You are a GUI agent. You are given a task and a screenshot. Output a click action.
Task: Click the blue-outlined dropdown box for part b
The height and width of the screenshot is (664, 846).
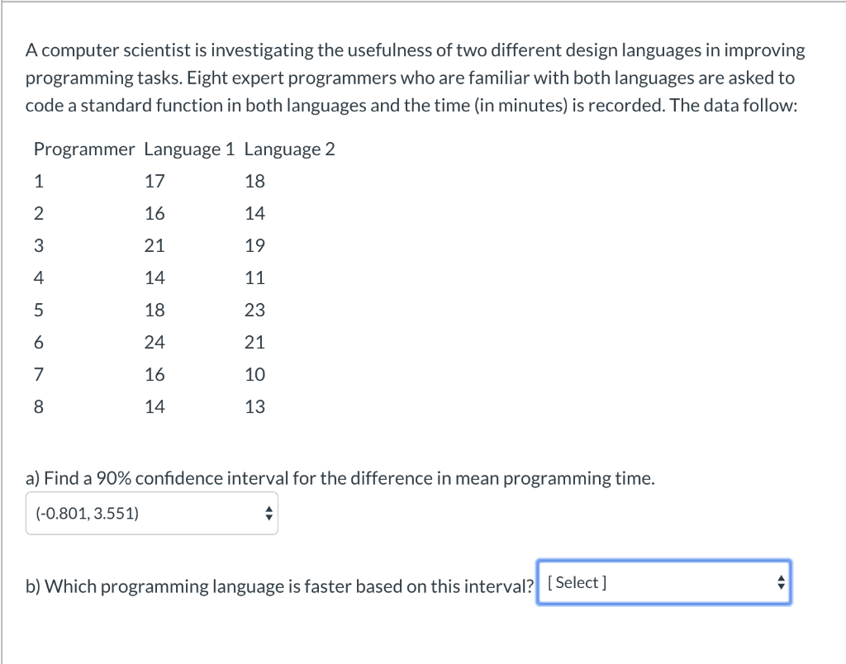click(664, 582)
